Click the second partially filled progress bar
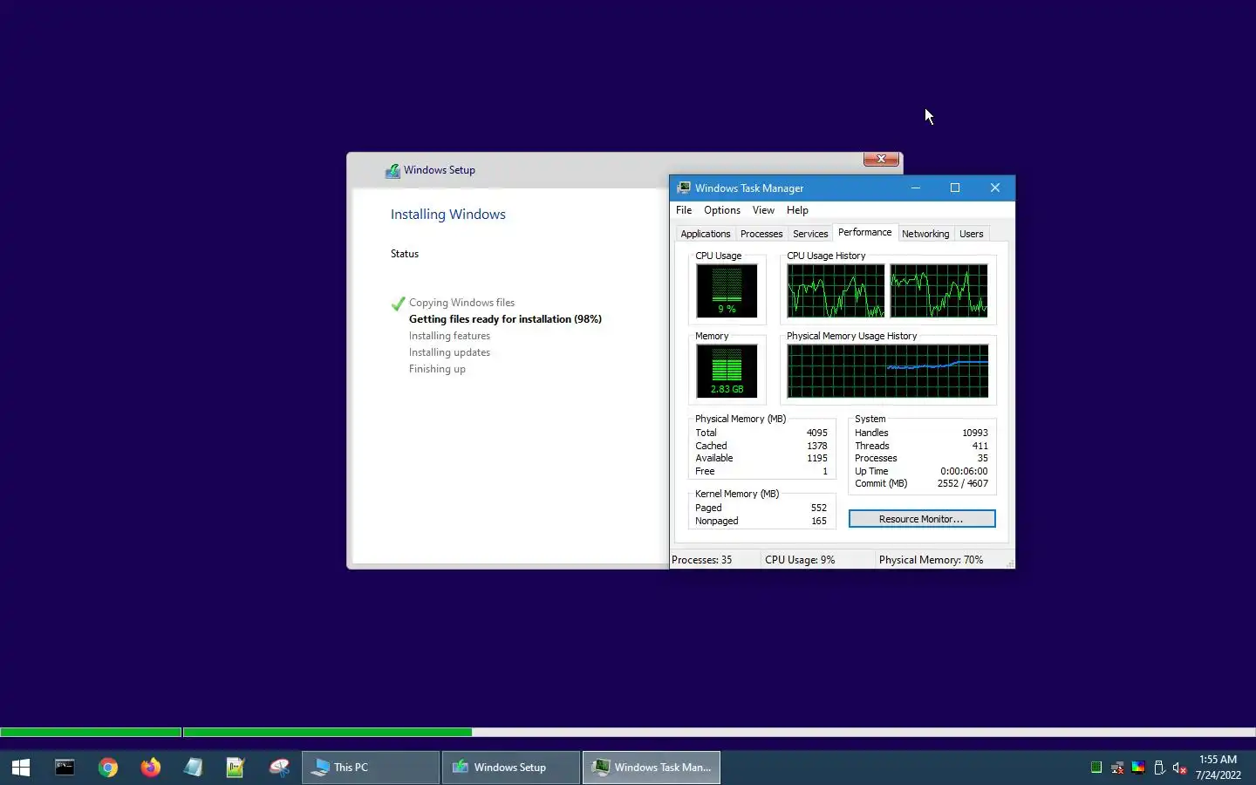The height and width of the screenshot is (785, 1256). [x=720, y=733]
